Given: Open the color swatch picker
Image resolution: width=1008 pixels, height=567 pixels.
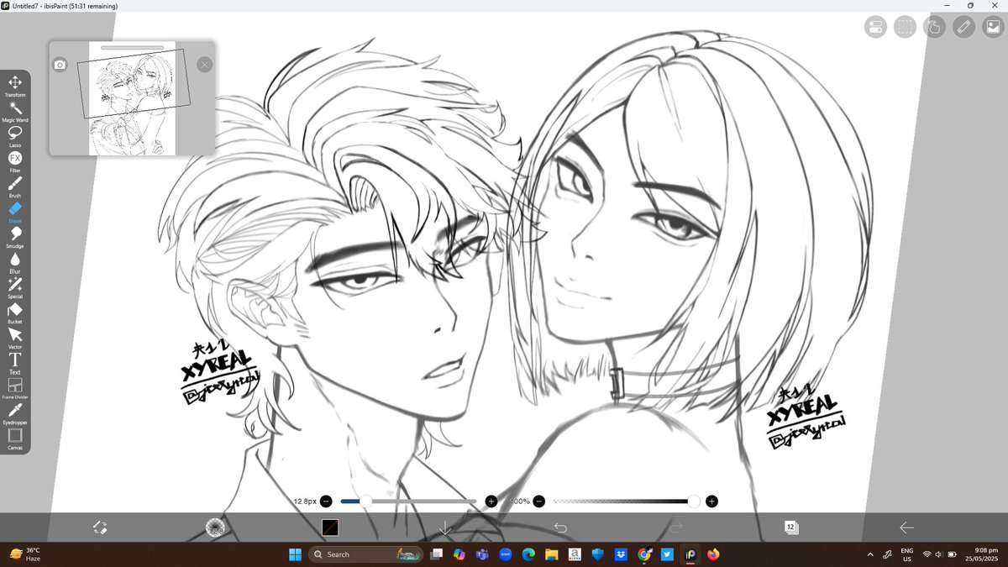Looking at the screenshot, I should point(330,528).
